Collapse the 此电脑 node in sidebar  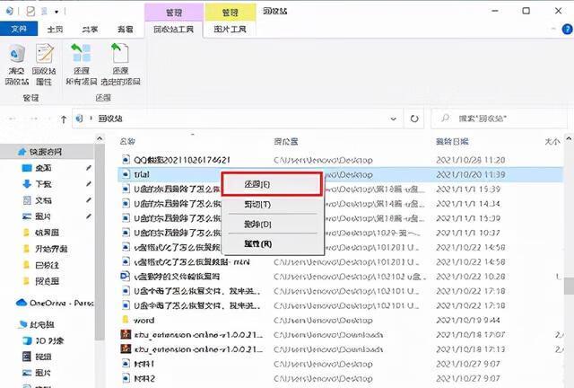tap(9, 323)
